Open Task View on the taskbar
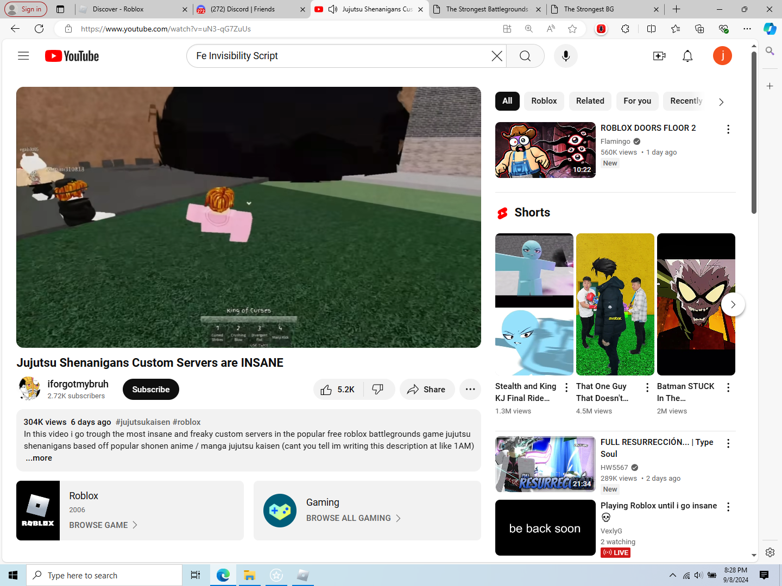Image resolution: width=782 pixels, height=586 pixels. pos(195,575)
